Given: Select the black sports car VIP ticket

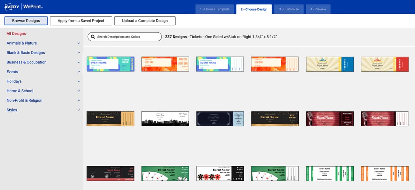Looking at the screenshot, I should [x=110, y=173].
